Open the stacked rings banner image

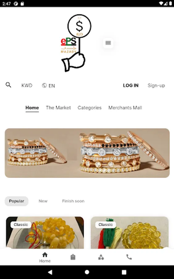(x=87, y=153)
